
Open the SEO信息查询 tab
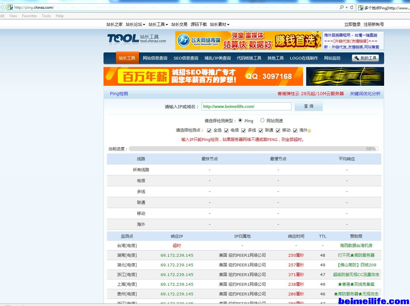point(186,58)
